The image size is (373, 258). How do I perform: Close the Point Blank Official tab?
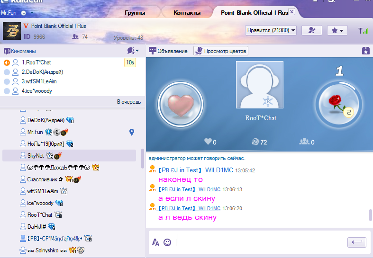[292, 12]
